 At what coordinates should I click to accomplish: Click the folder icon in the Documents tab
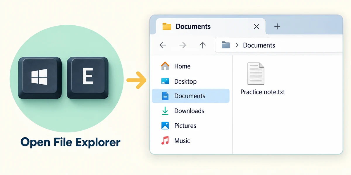pos(166,26)
